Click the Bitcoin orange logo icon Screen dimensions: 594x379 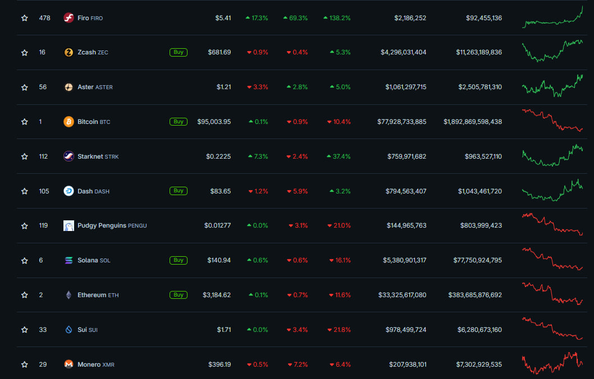click(68, 122)
